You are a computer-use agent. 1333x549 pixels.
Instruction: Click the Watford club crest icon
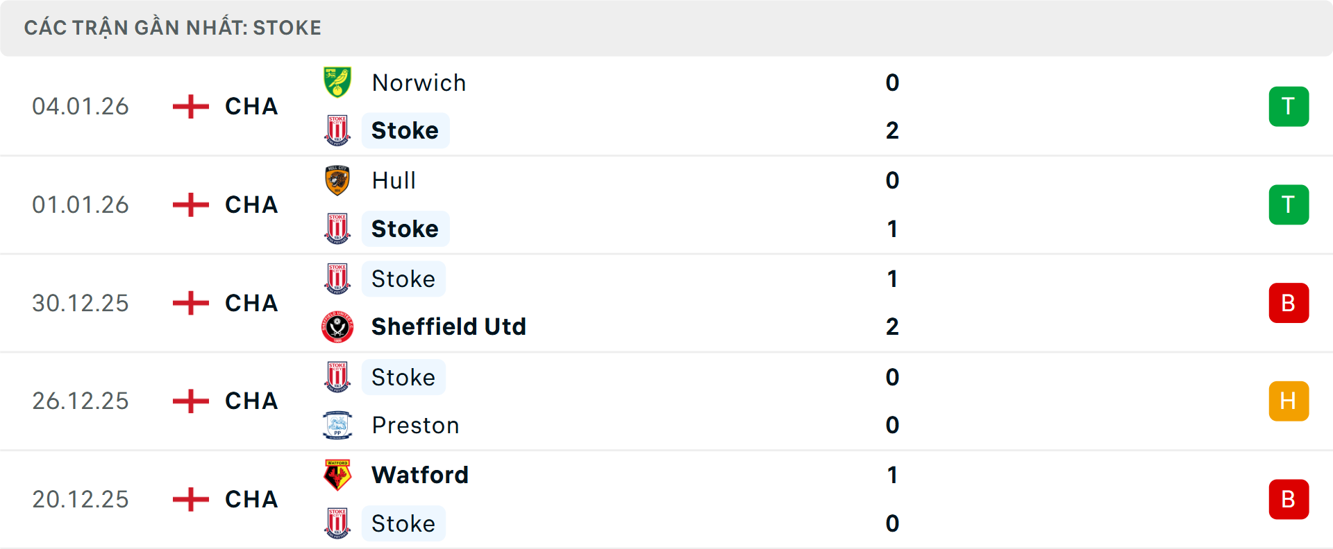pyautogui.click(x=337, y=475)
